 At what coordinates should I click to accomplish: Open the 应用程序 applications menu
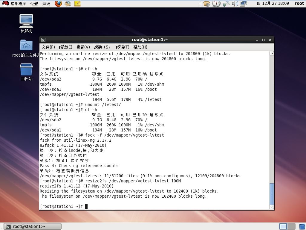coord(18,4)
